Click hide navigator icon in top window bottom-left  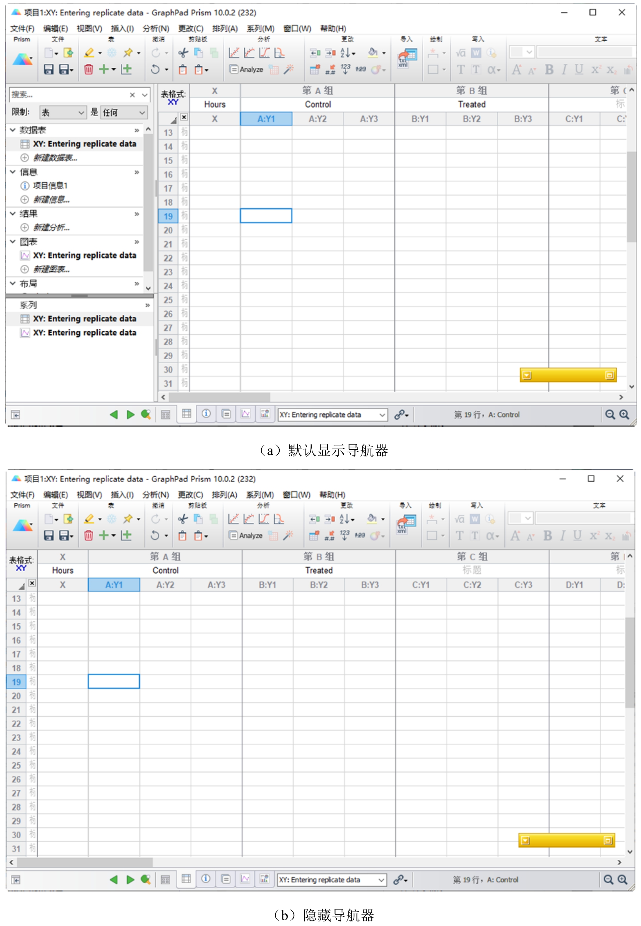pyautogui.click(x=15, y=415)
